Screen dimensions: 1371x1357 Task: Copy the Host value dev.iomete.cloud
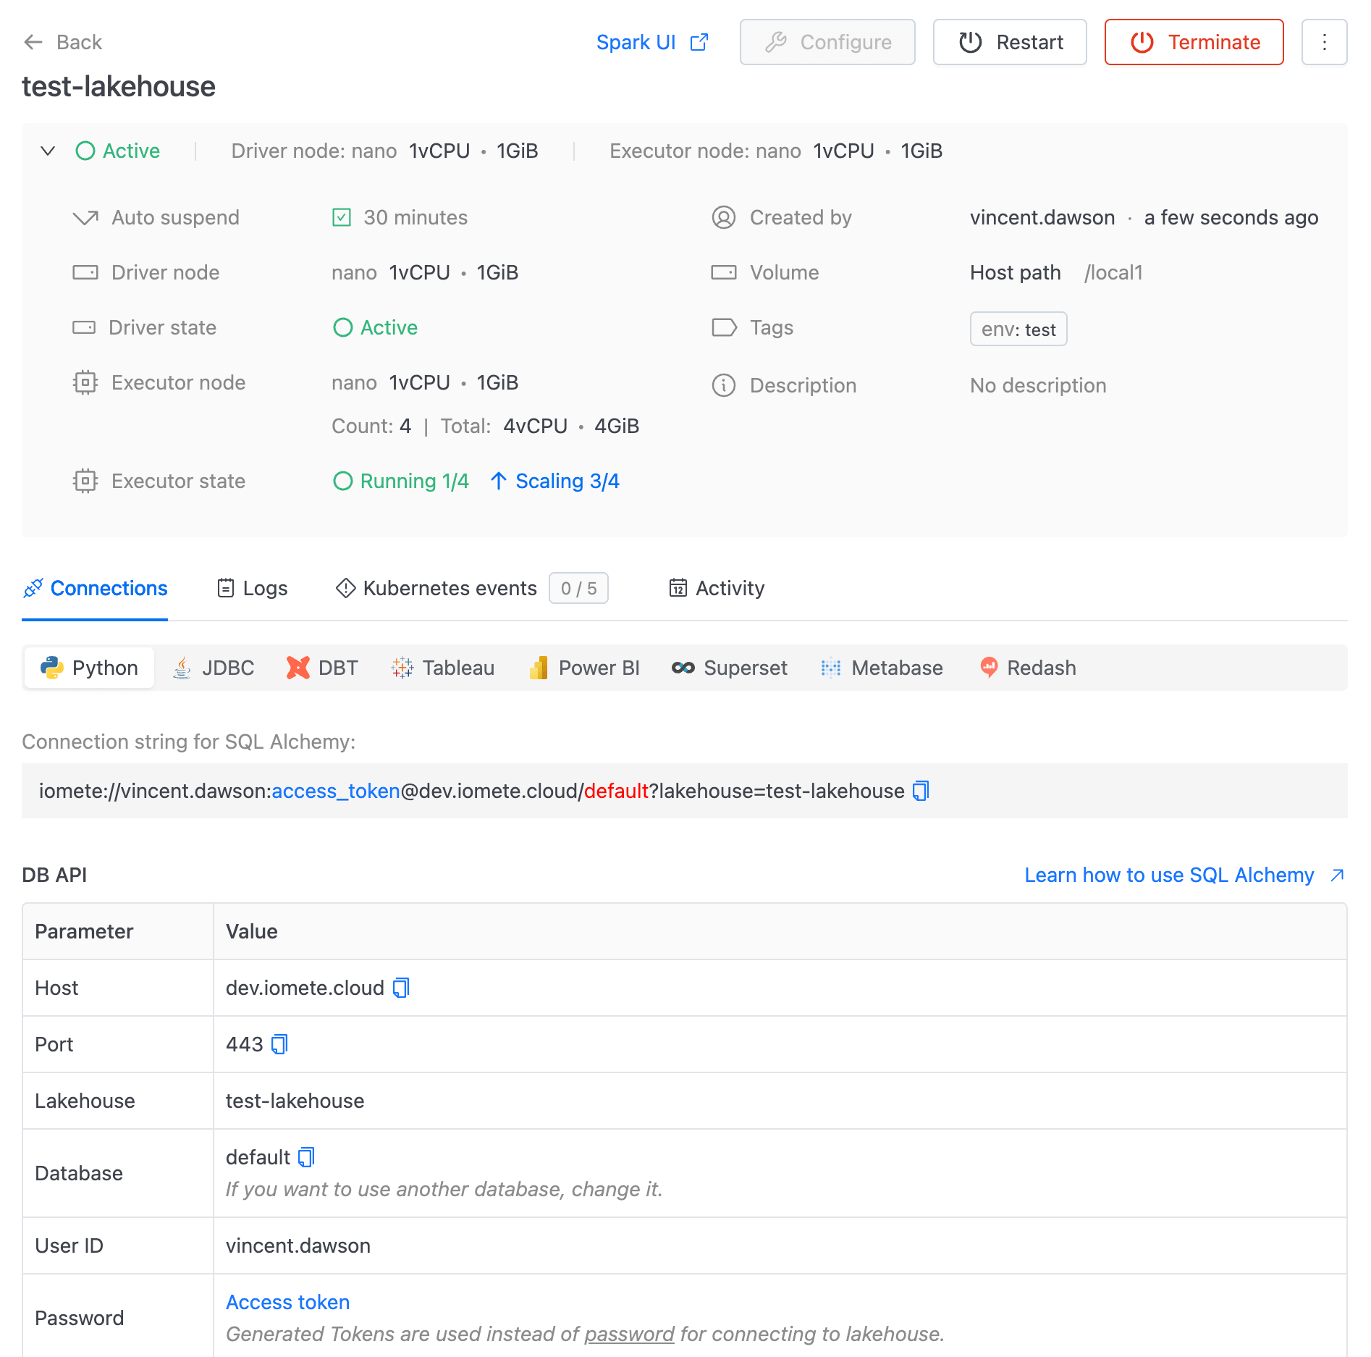(401, 988)
